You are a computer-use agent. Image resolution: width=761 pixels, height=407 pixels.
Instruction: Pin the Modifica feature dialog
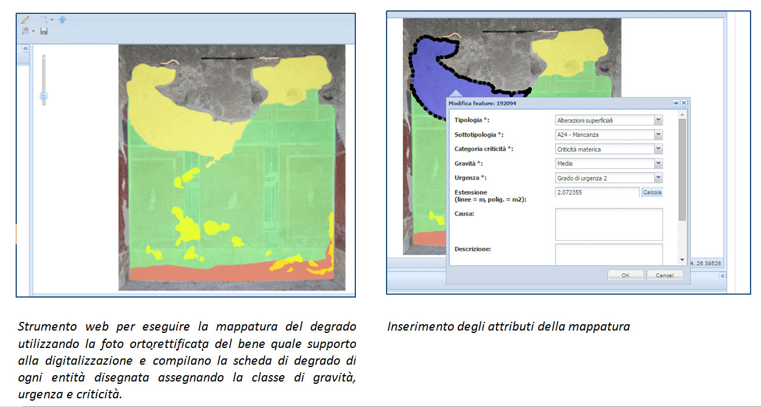point(675,103)
